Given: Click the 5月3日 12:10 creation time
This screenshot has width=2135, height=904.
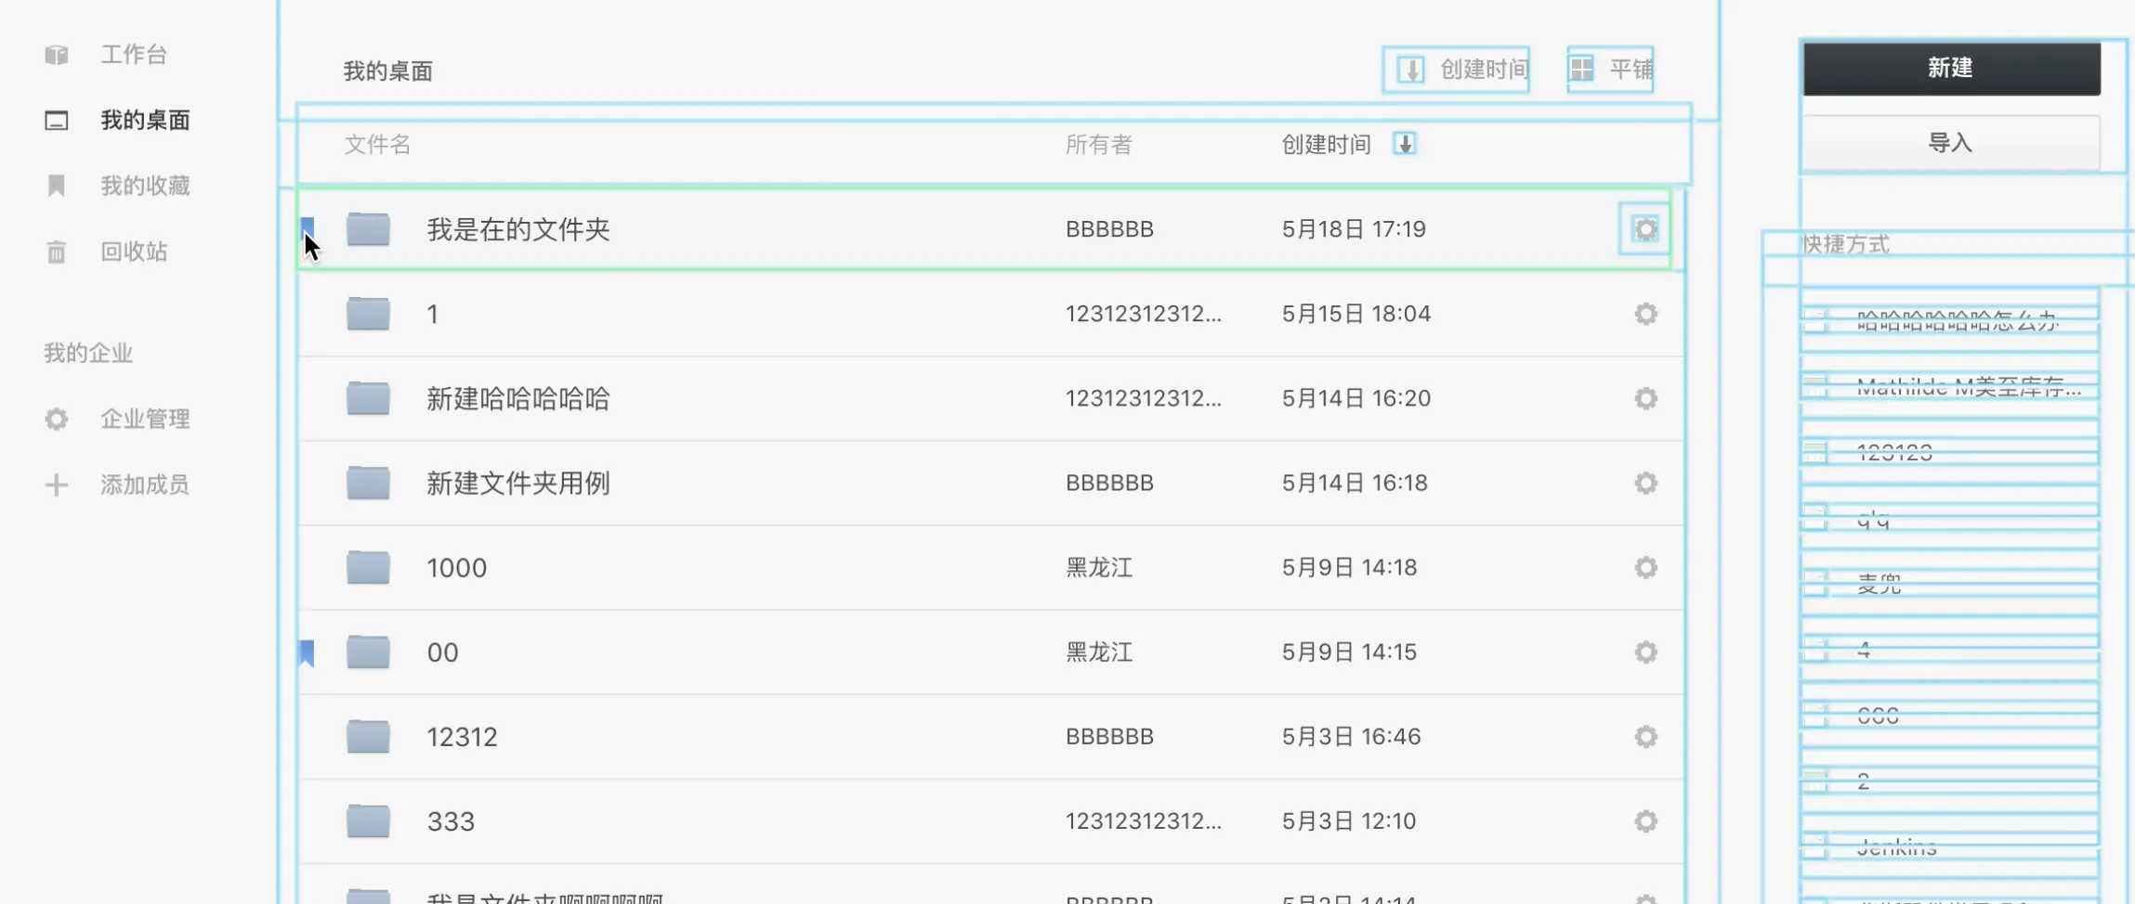Looking at the screenshot, I should [1349, 821].
